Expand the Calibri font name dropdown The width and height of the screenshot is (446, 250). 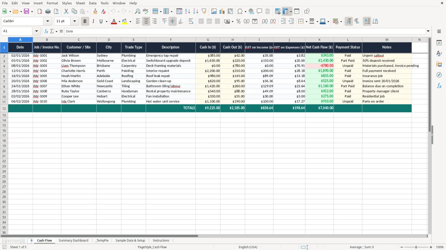click(x=48, y=21)
